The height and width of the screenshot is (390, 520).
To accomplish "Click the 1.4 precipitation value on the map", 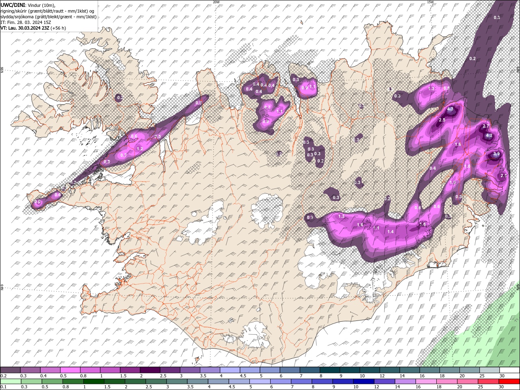I will (391, 232).
